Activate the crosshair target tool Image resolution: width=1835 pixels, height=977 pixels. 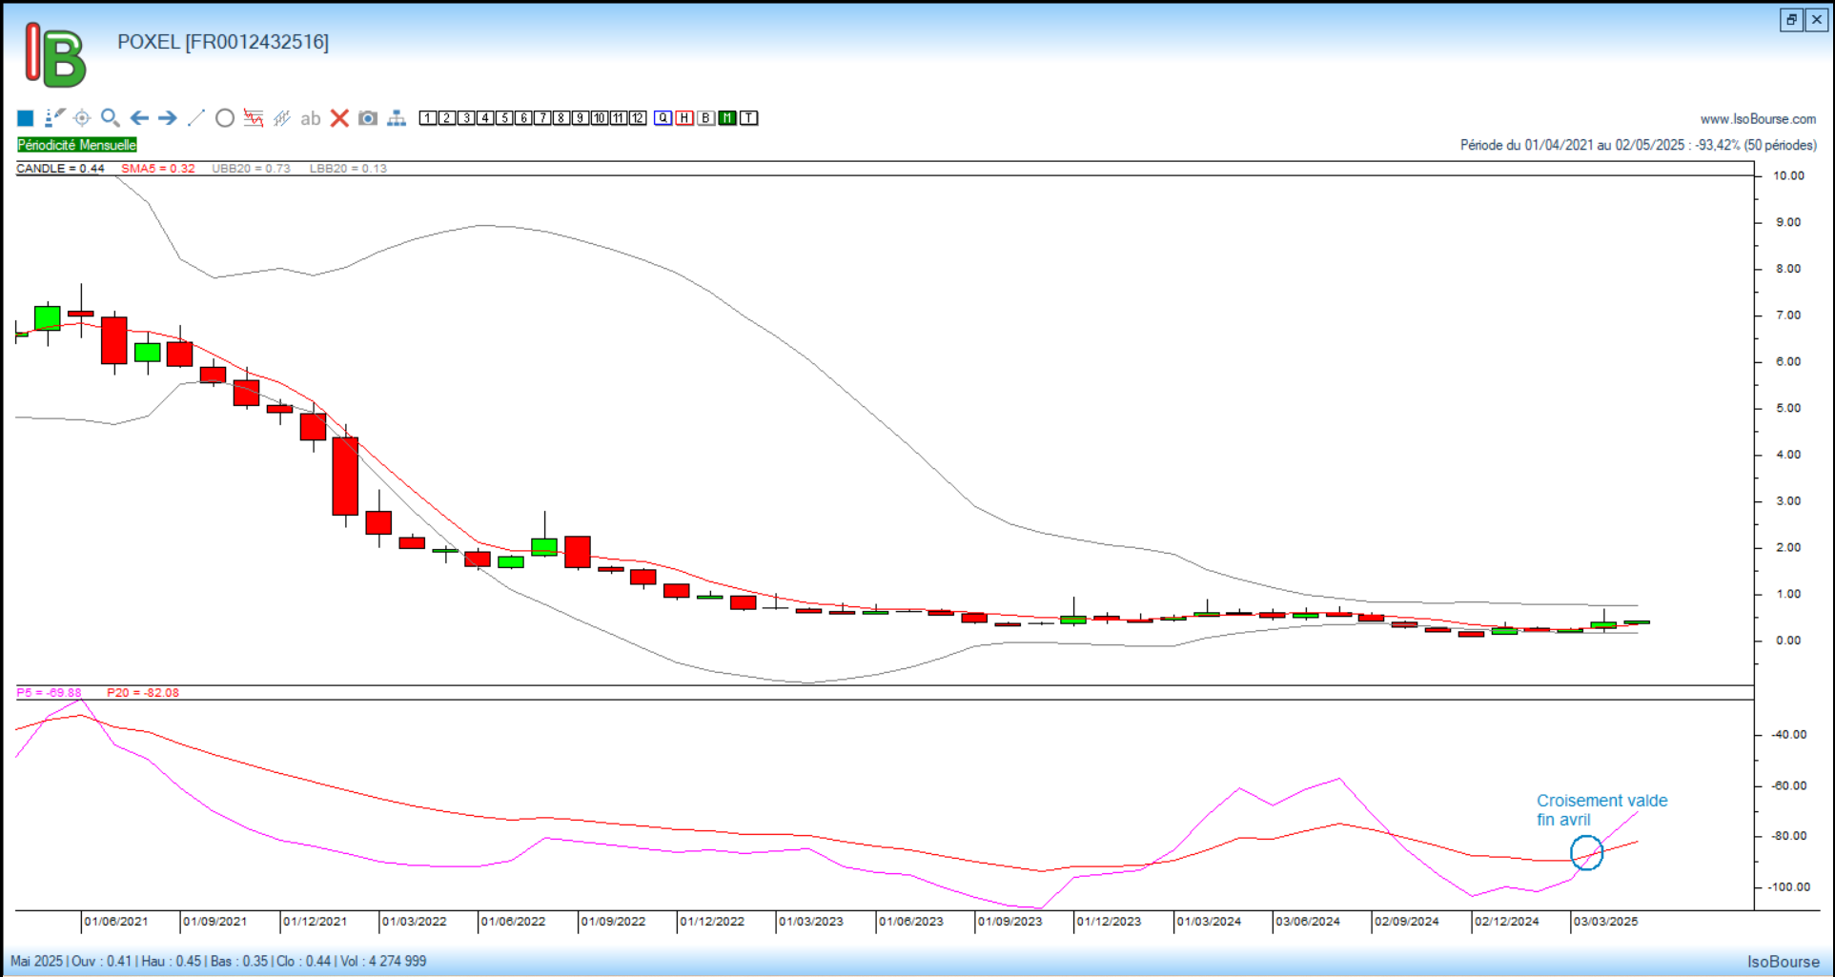[82, 118]
